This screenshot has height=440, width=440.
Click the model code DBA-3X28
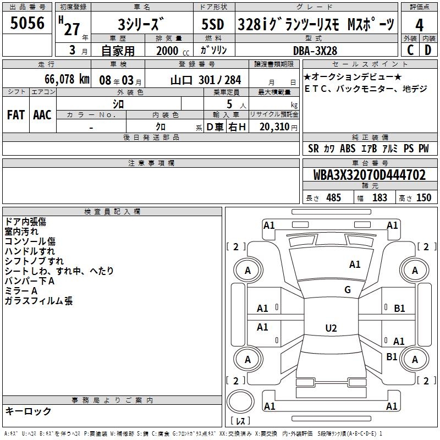coord(315,51)
